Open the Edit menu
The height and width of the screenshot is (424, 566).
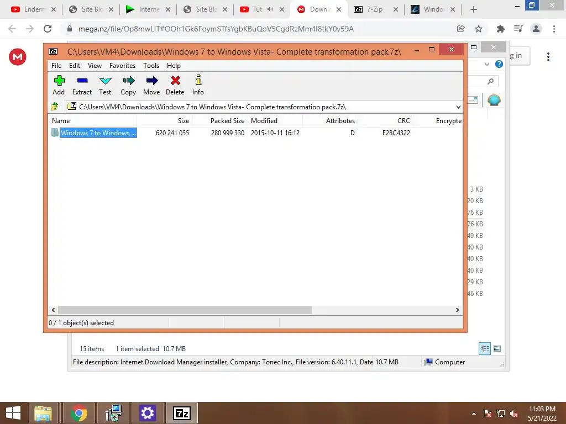pos(75,66)
